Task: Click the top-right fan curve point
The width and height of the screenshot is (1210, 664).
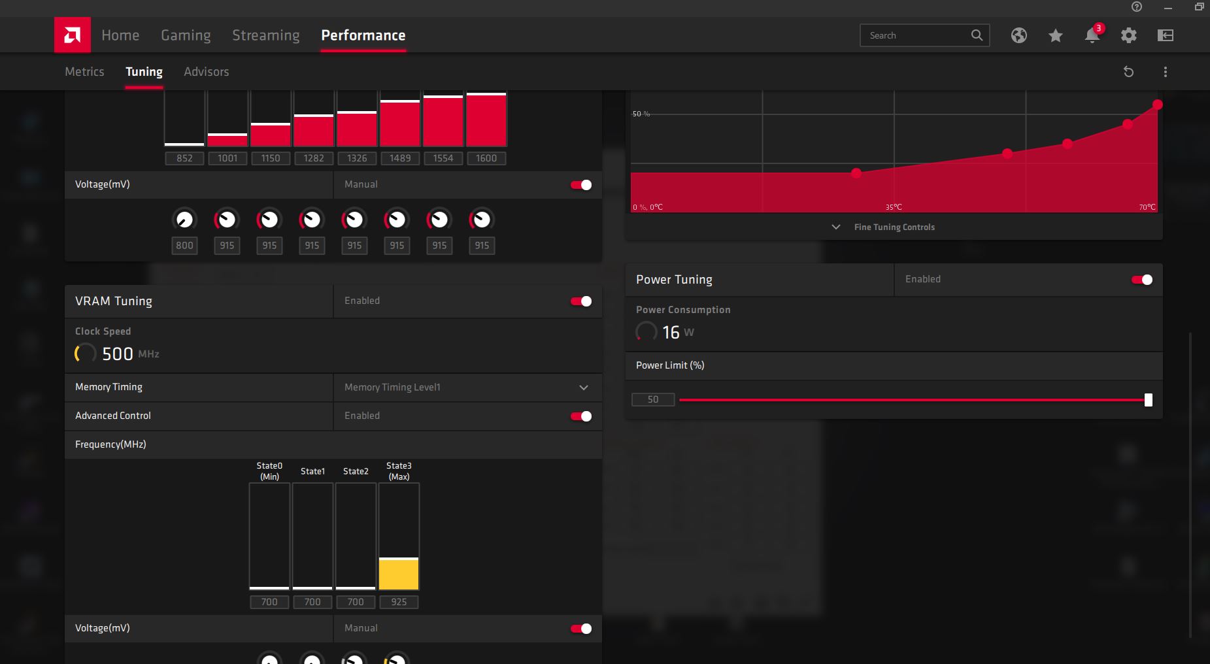Action: coord(1158,105)
